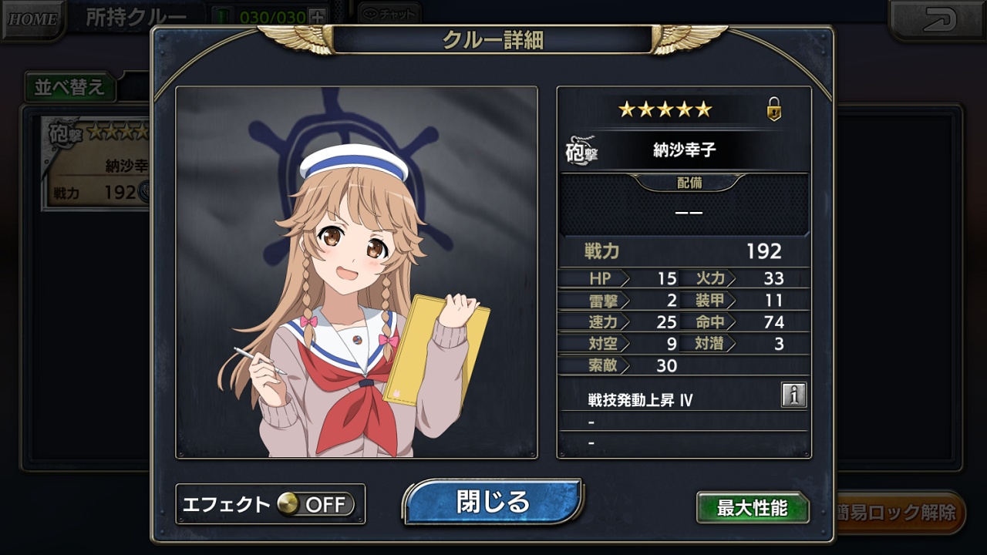
Task: Close the dialog with 閉じる button
Action: point(493,502)
